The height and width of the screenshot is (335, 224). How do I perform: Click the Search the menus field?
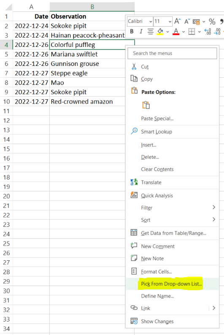coord(173,53)
